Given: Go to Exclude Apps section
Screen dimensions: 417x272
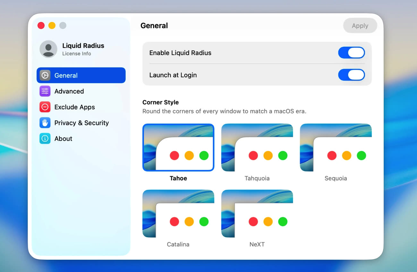Looking at the screenshot, I should coord(81,107).
